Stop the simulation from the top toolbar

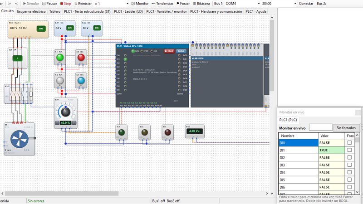pyautogui.click(x=66, y=4)
